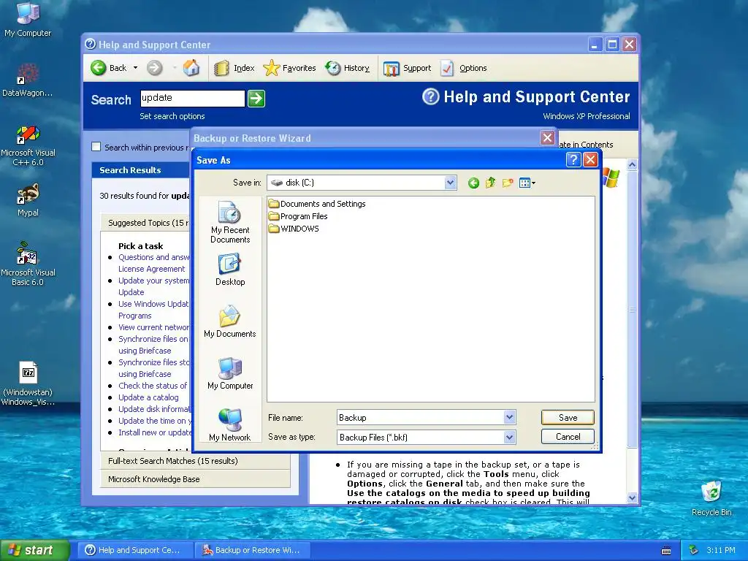This screenshot has height=561, width=748.
Task: Select My Documents in places bar
Action: point(230,321)
